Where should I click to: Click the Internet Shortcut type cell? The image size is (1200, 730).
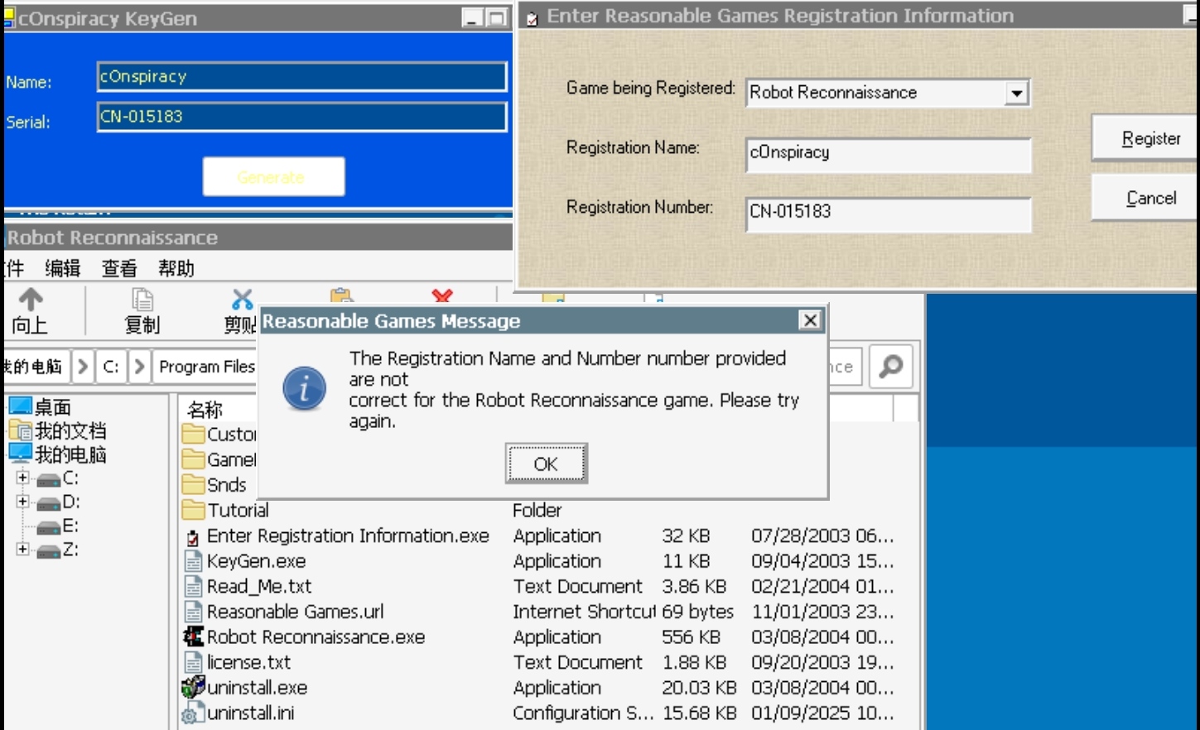pyautogui.click(x=585, y=612)
